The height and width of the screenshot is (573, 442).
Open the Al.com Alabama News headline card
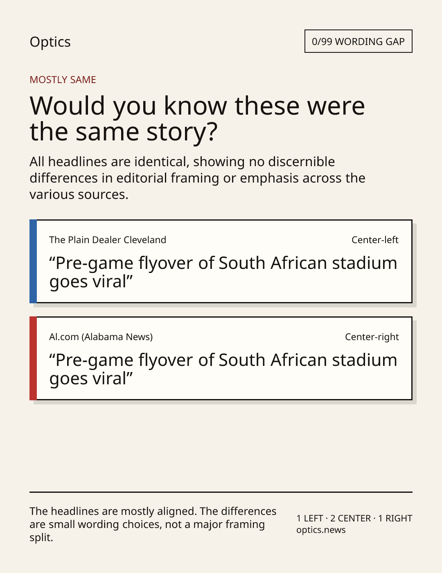[x=221, y=359]
